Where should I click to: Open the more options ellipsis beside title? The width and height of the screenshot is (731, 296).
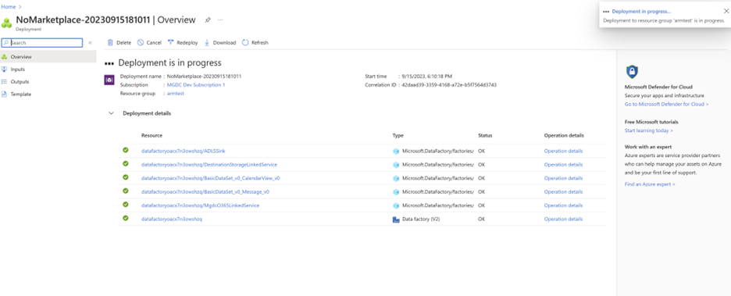coord(220,20)
